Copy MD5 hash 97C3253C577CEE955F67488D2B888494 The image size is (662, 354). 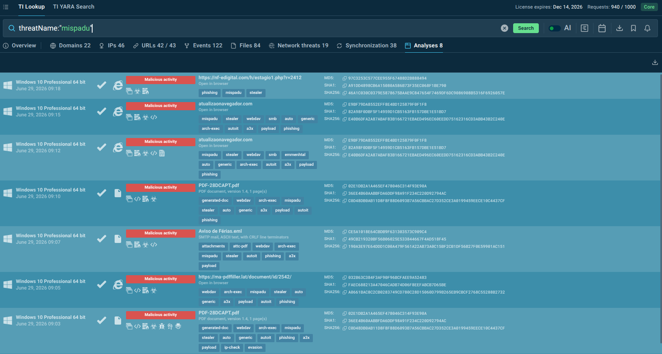coord(345,78)
